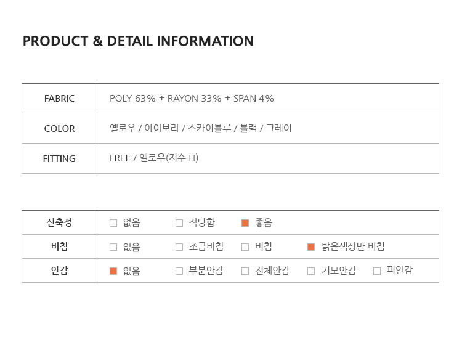Check the 안감 '퍼안감' checkbox
This screenshot has width=462, height=342.
(x=377, y=271)
